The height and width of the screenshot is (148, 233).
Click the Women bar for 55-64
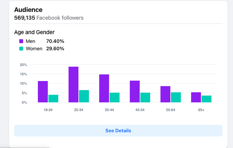[176, 97]
